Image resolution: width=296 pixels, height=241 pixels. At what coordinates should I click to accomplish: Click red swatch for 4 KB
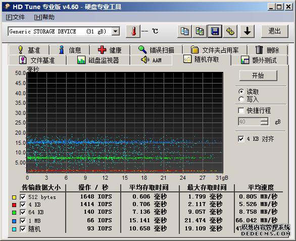(x=14, y=205)
